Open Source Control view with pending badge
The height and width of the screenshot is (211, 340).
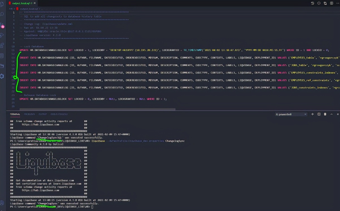(2, 25)
